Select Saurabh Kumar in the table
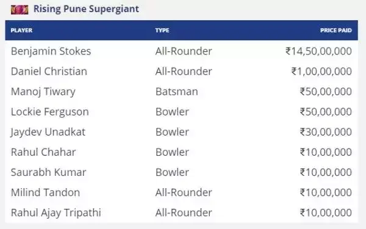The width and height of the screenshot is (366, 229). 49,172
